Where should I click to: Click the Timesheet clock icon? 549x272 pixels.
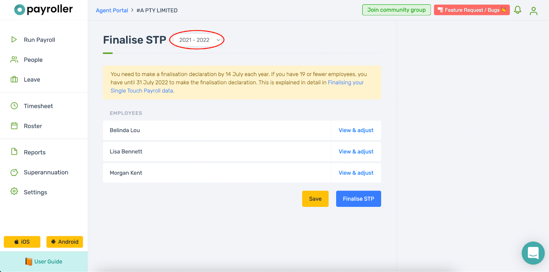pos(14,106)
